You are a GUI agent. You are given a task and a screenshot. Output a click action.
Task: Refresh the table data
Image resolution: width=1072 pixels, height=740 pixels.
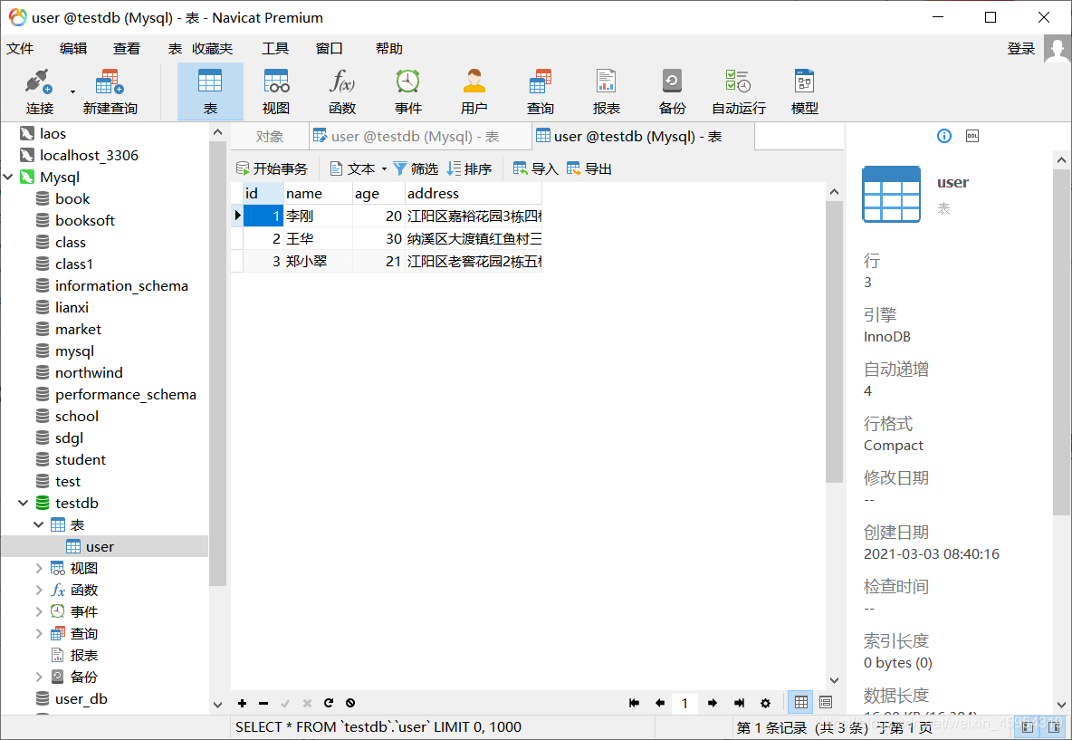329,703
